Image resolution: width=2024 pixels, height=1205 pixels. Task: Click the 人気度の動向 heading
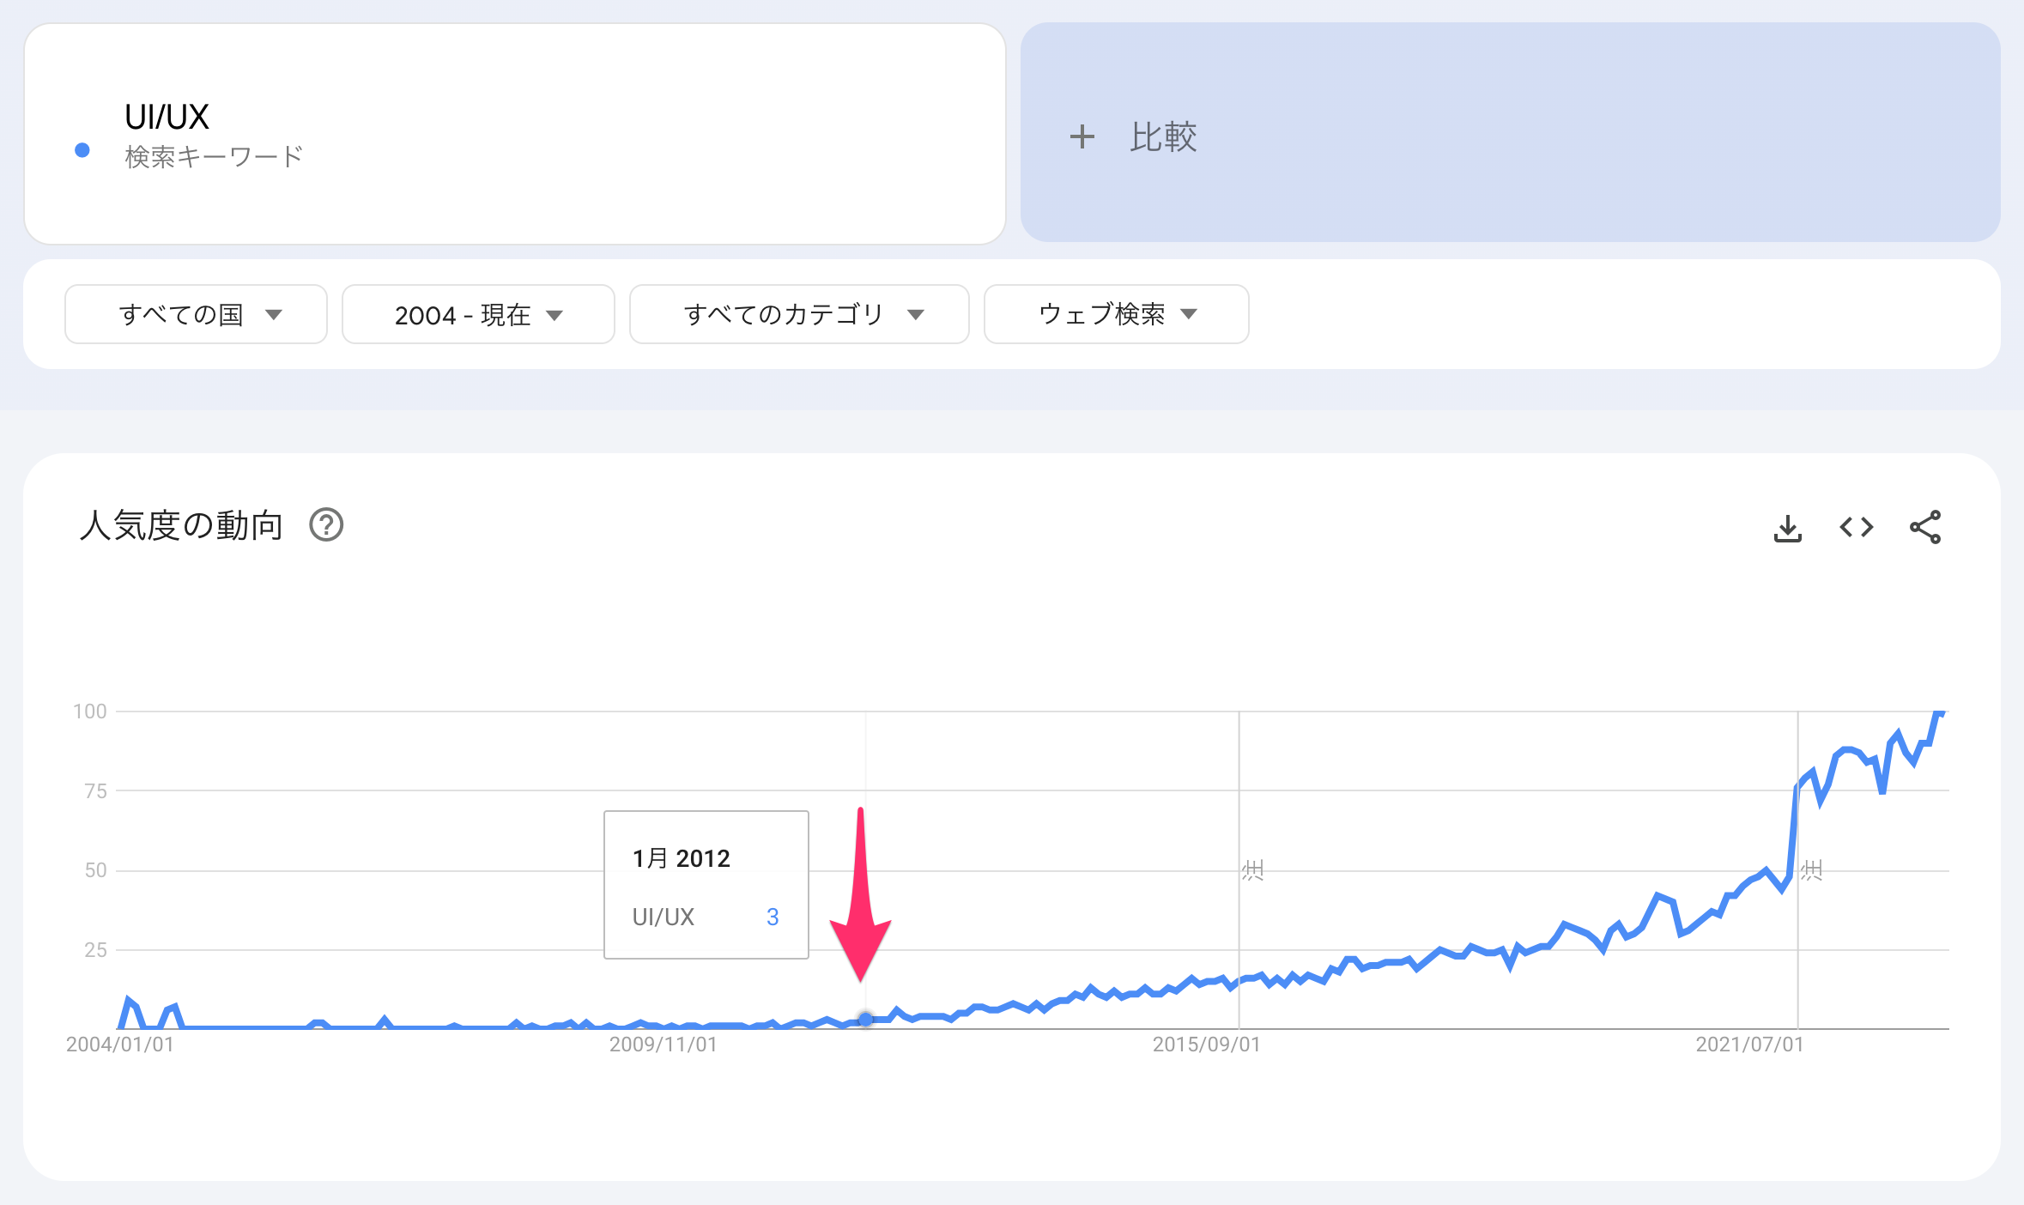pos(181,525)
